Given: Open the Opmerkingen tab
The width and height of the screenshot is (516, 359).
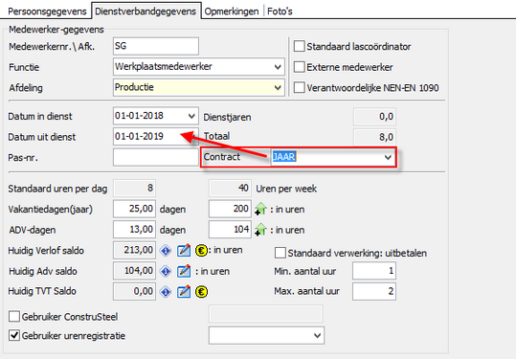Looking at the screenshot, I should pos(232,11).
